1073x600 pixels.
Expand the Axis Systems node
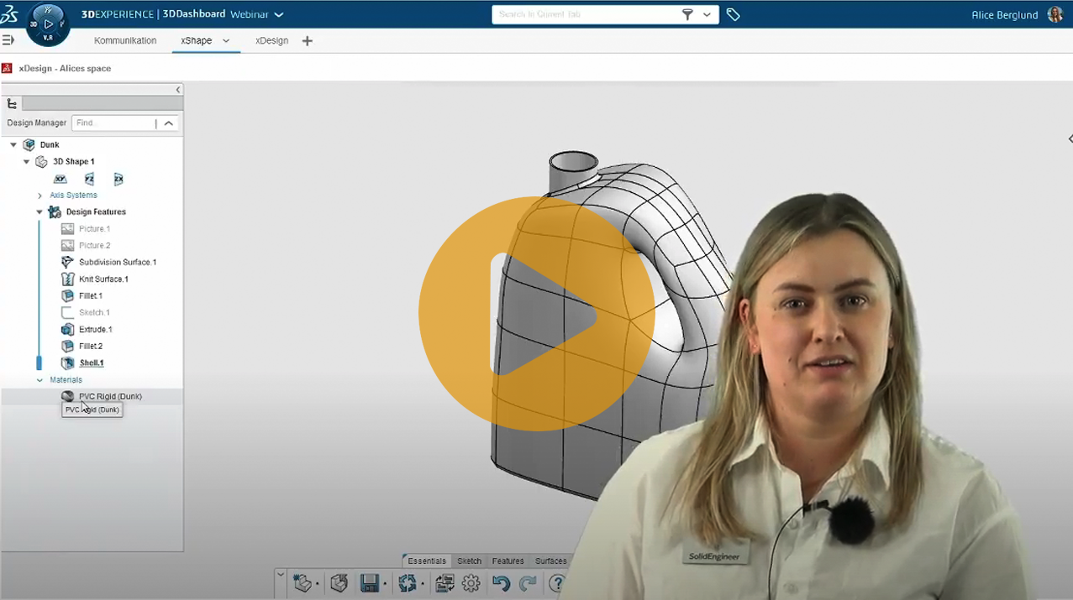39,196
